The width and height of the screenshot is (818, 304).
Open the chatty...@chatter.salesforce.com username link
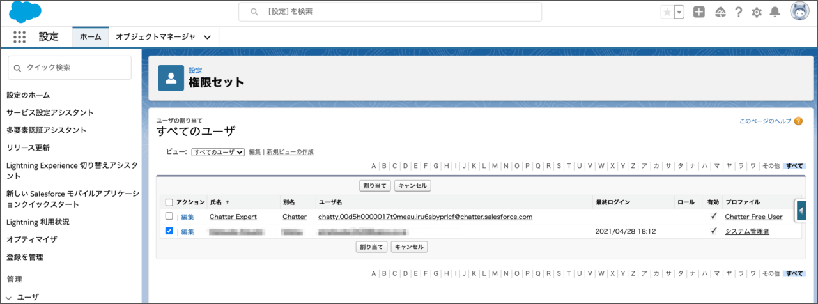coord(426,217)
